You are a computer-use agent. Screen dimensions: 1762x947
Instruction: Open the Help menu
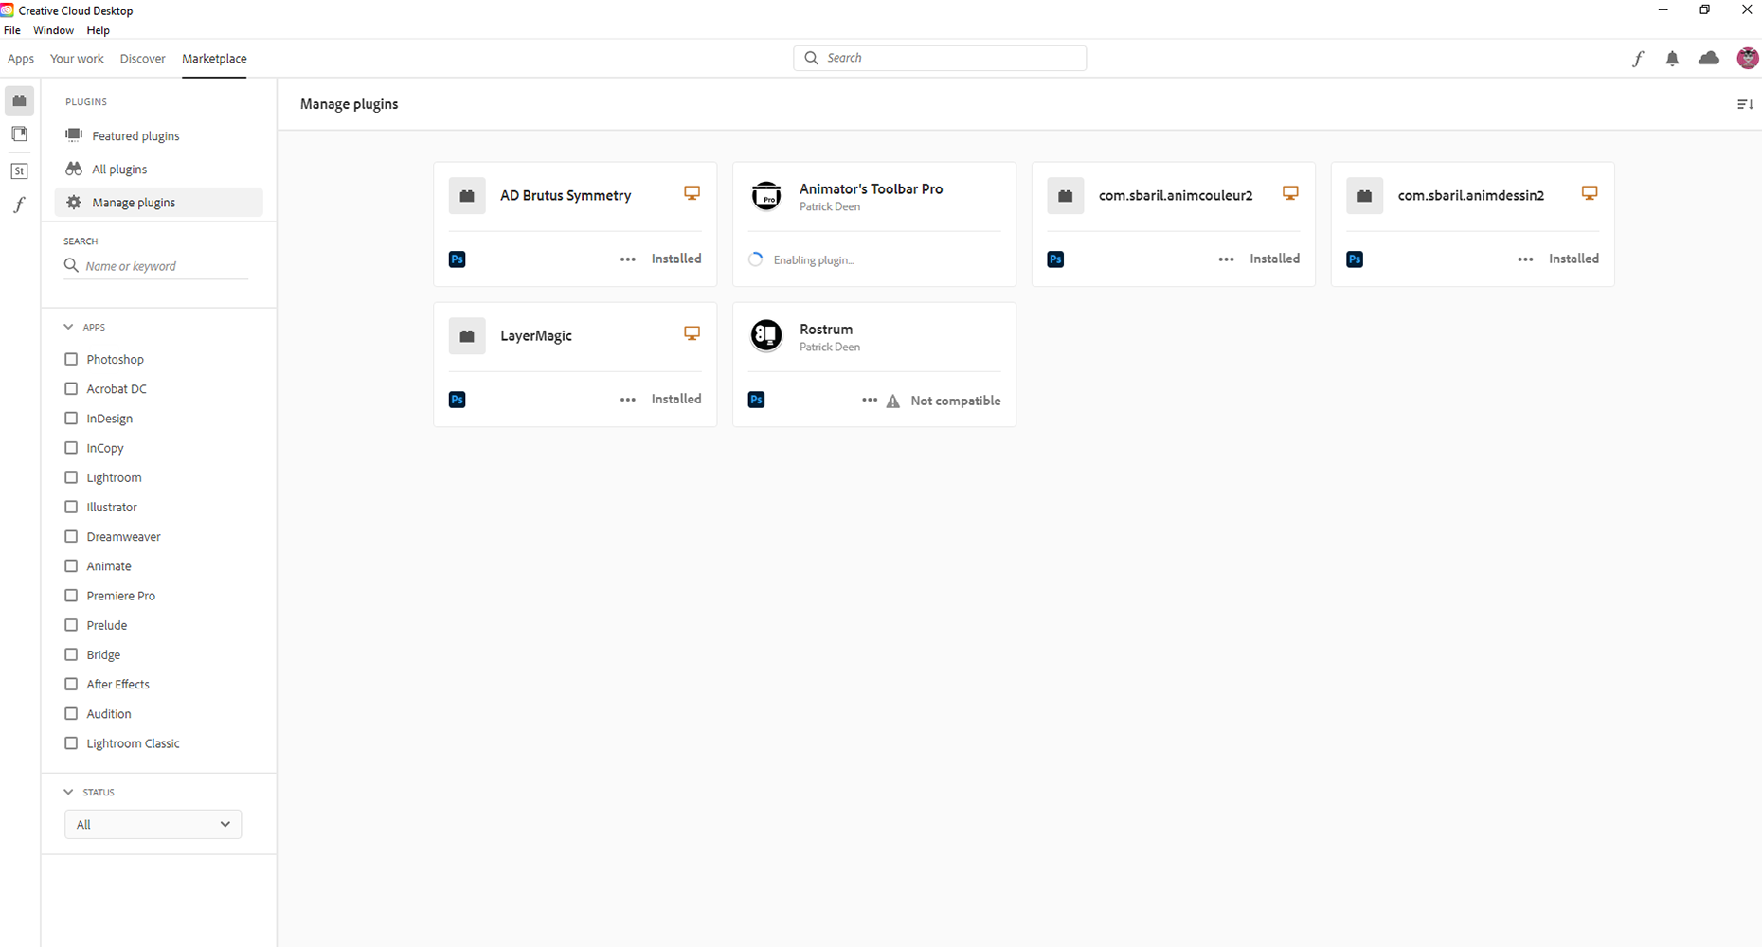(98, 29)
